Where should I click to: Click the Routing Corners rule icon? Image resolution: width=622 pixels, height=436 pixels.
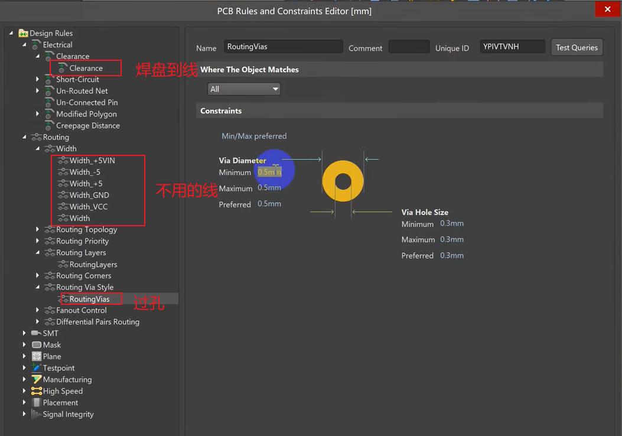(x=50, y=276)
